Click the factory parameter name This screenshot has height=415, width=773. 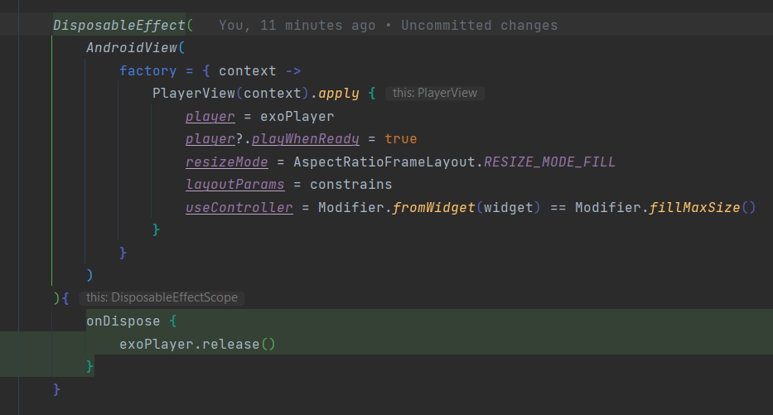[147, 71]
